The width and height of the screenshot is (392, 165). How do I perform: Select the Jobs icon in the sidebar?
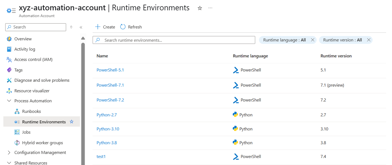pos(17,132)
